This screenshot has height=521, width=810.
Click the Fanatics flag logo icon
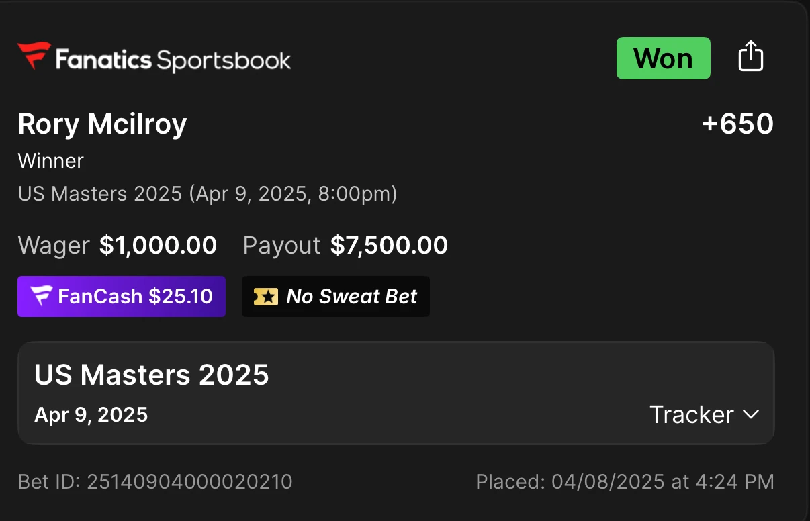point(34,56)
